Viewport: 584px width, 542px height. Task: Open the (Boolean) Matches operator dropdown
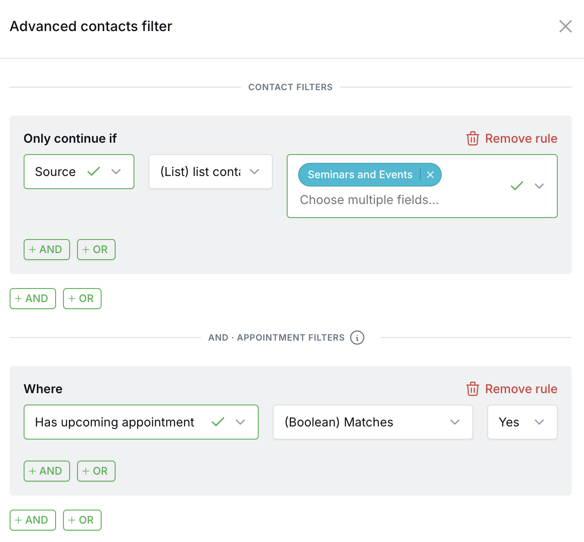click(373, 422)
